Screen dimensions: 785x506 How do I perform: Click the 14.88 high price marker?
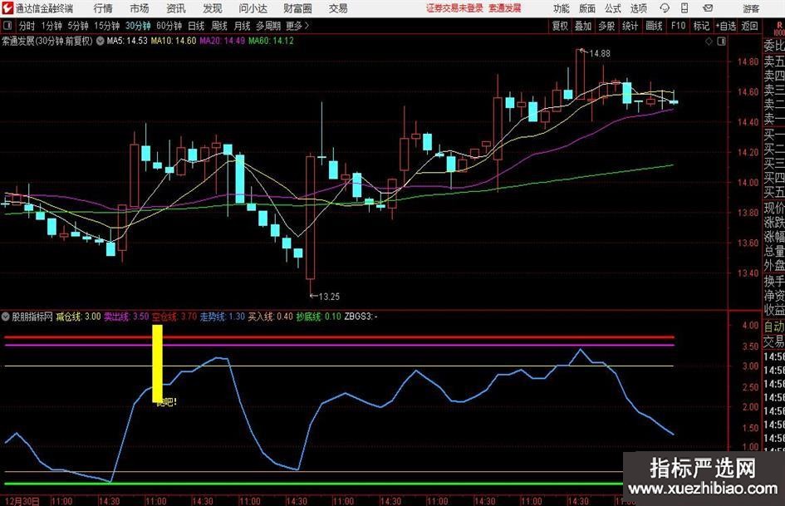(599, 53)
